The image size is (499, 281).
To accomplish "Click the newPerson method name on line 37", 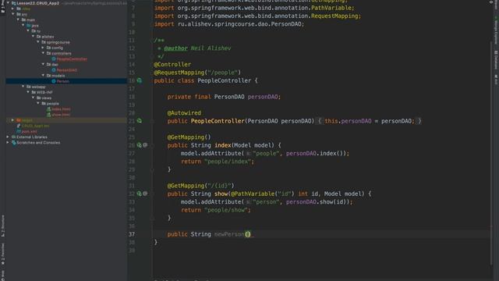I will pos(229,234).
